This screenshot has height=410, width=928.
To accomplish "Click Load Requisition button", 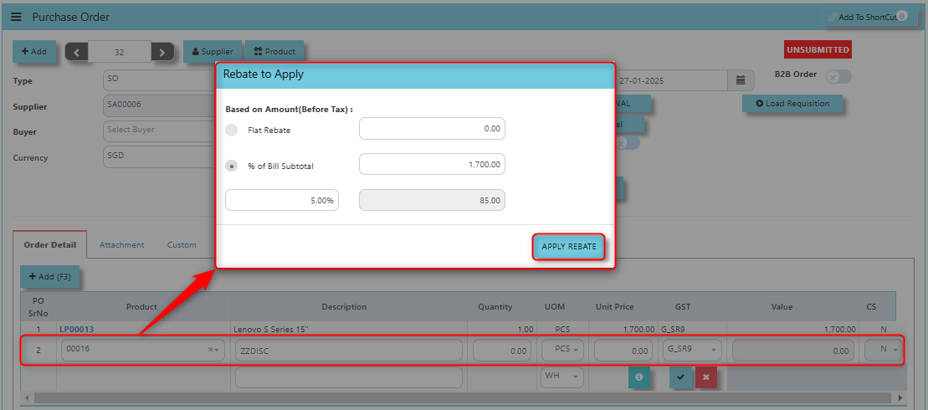I will click(x=792, y=104).
